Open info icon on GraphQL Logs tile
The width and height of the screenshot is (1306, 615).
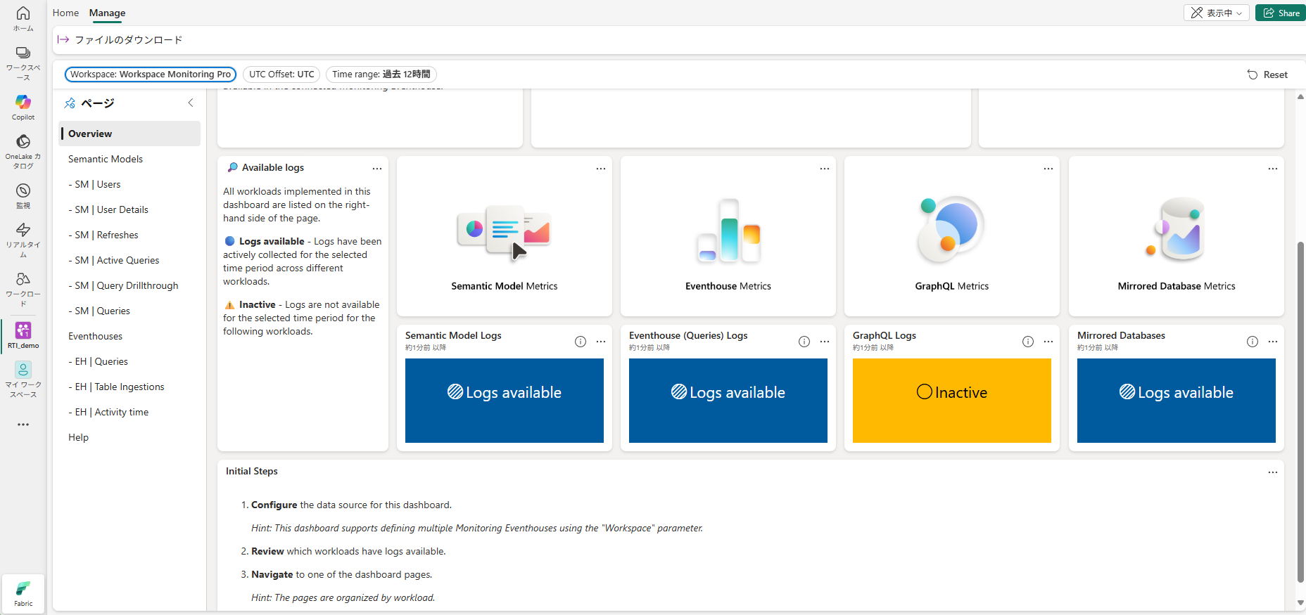tap(1028, 342)
